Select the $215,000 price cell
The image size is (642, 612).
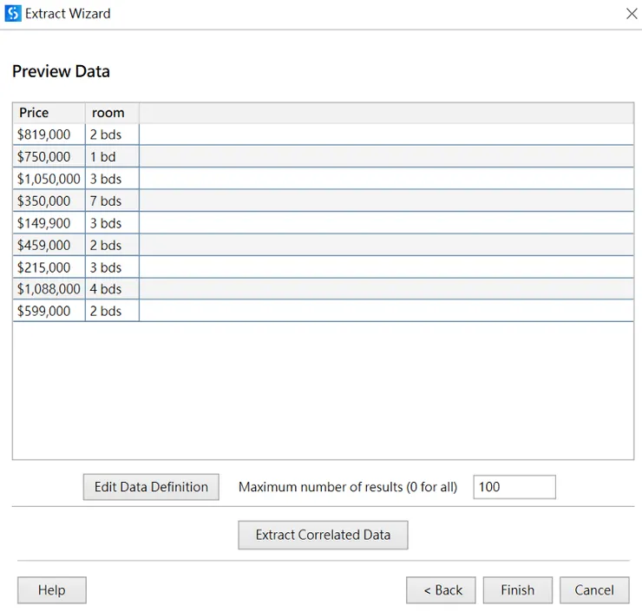[x=49, y=267]
